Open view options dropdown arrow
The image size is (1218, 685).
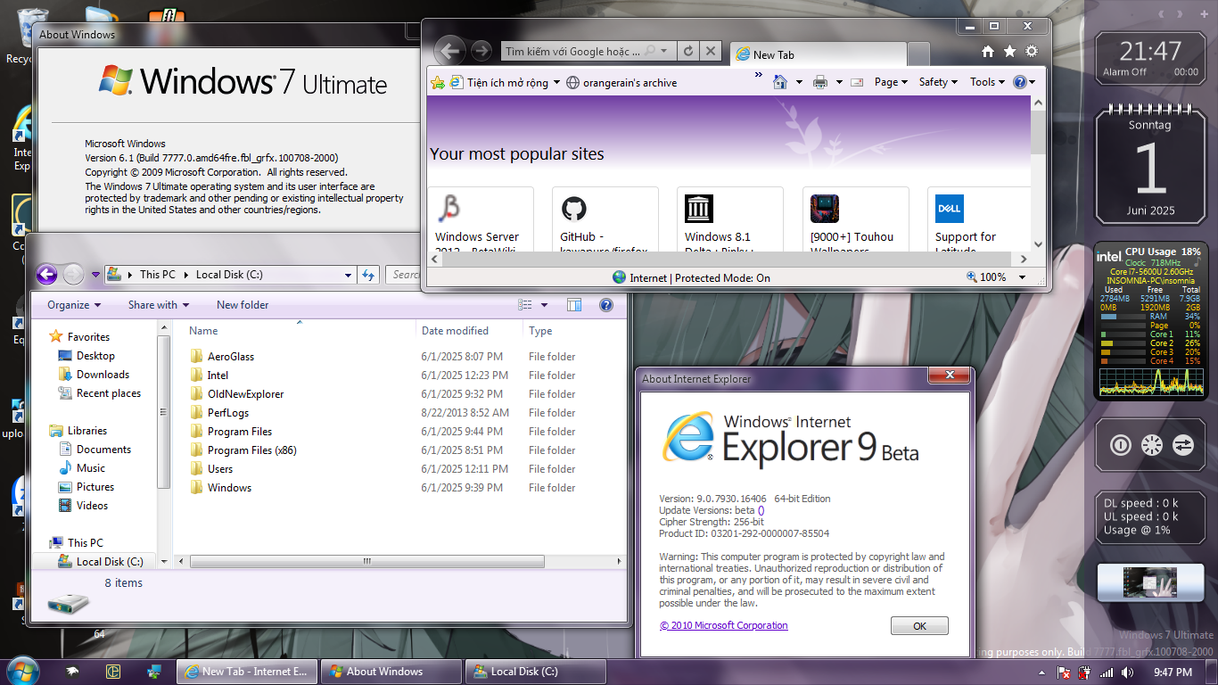tap(544, 305)
